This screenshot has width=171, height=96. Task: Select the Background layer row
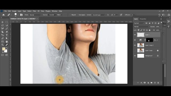click(147, 56)
